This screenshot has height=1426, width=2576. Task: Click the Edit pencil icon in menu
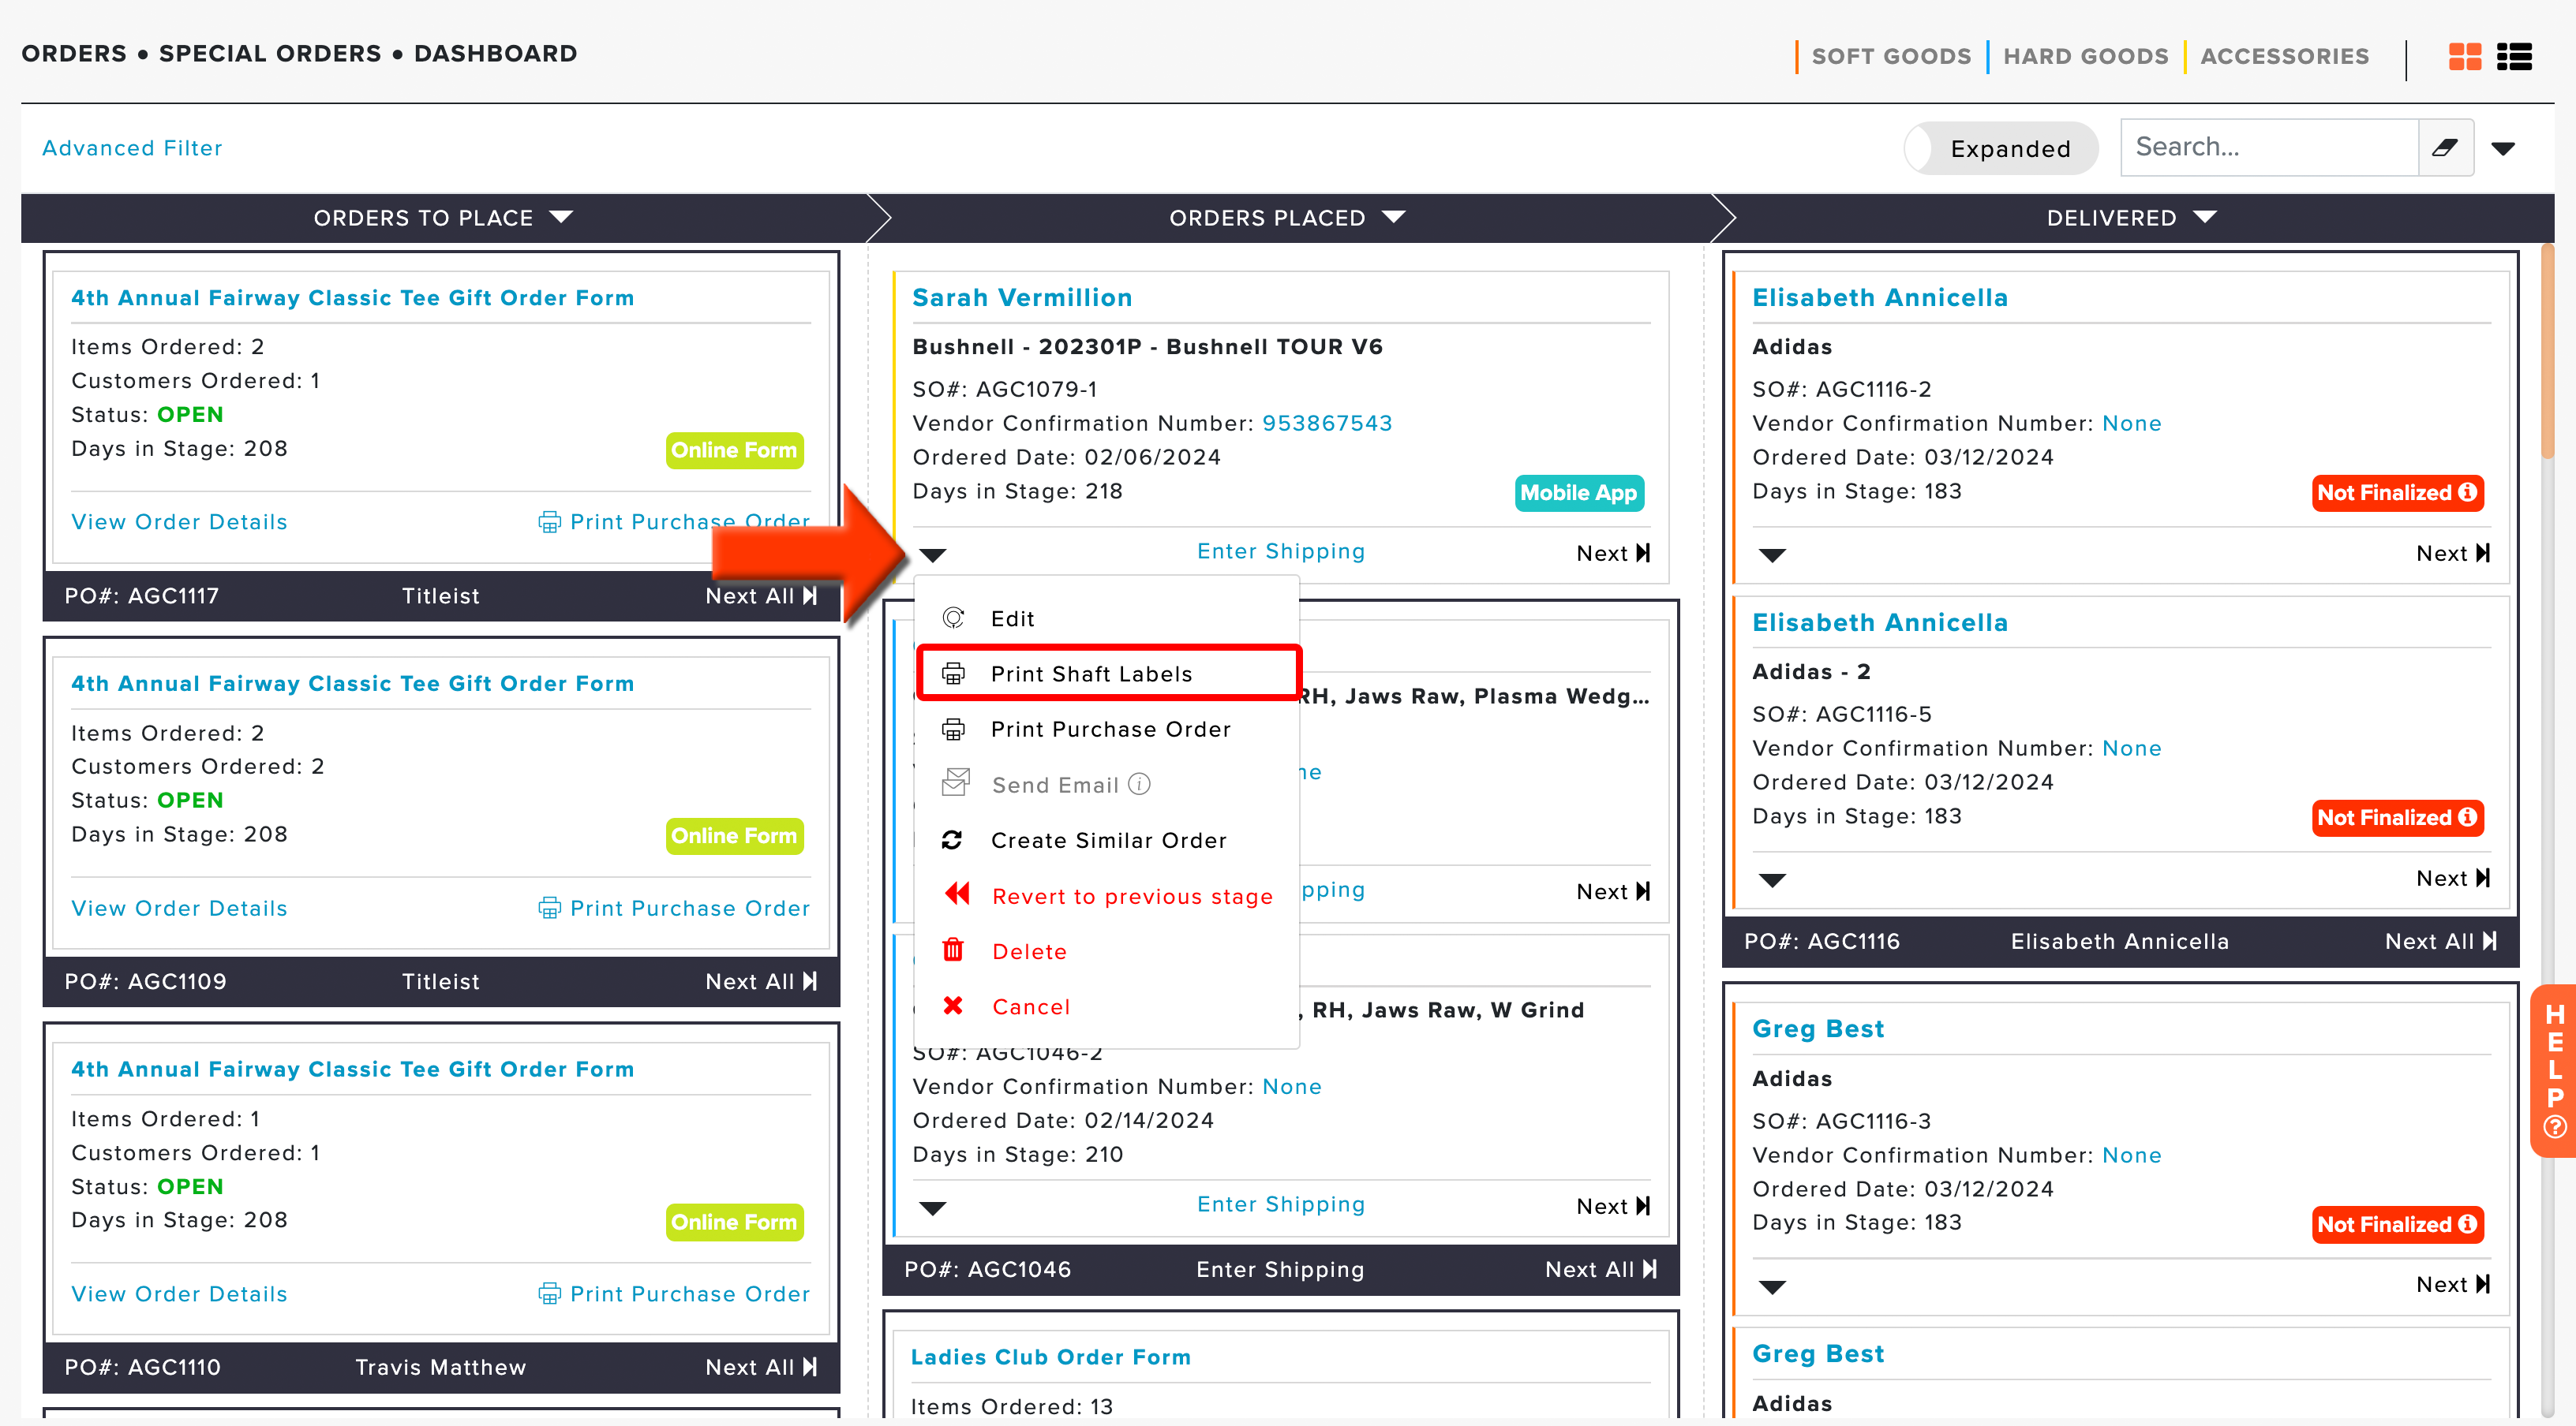point(953,618)
